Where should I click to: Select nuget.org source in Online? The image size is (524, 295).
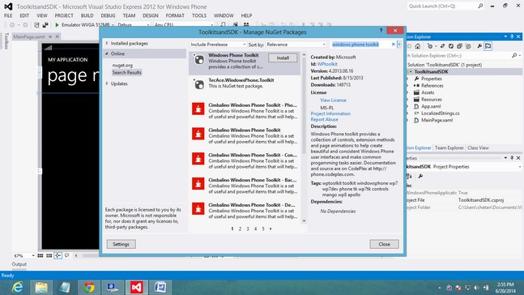(122, 65)
